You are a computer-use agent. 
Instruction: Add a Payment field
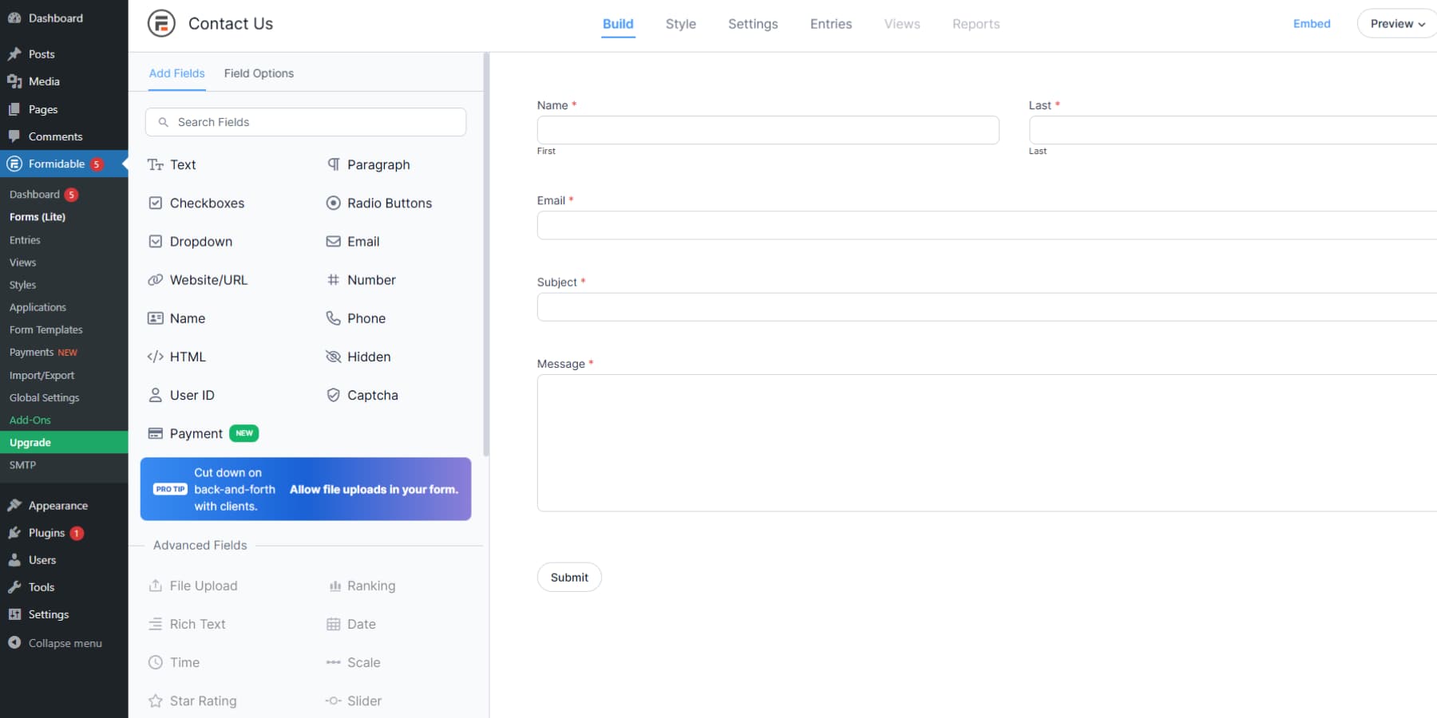[196, 432]
